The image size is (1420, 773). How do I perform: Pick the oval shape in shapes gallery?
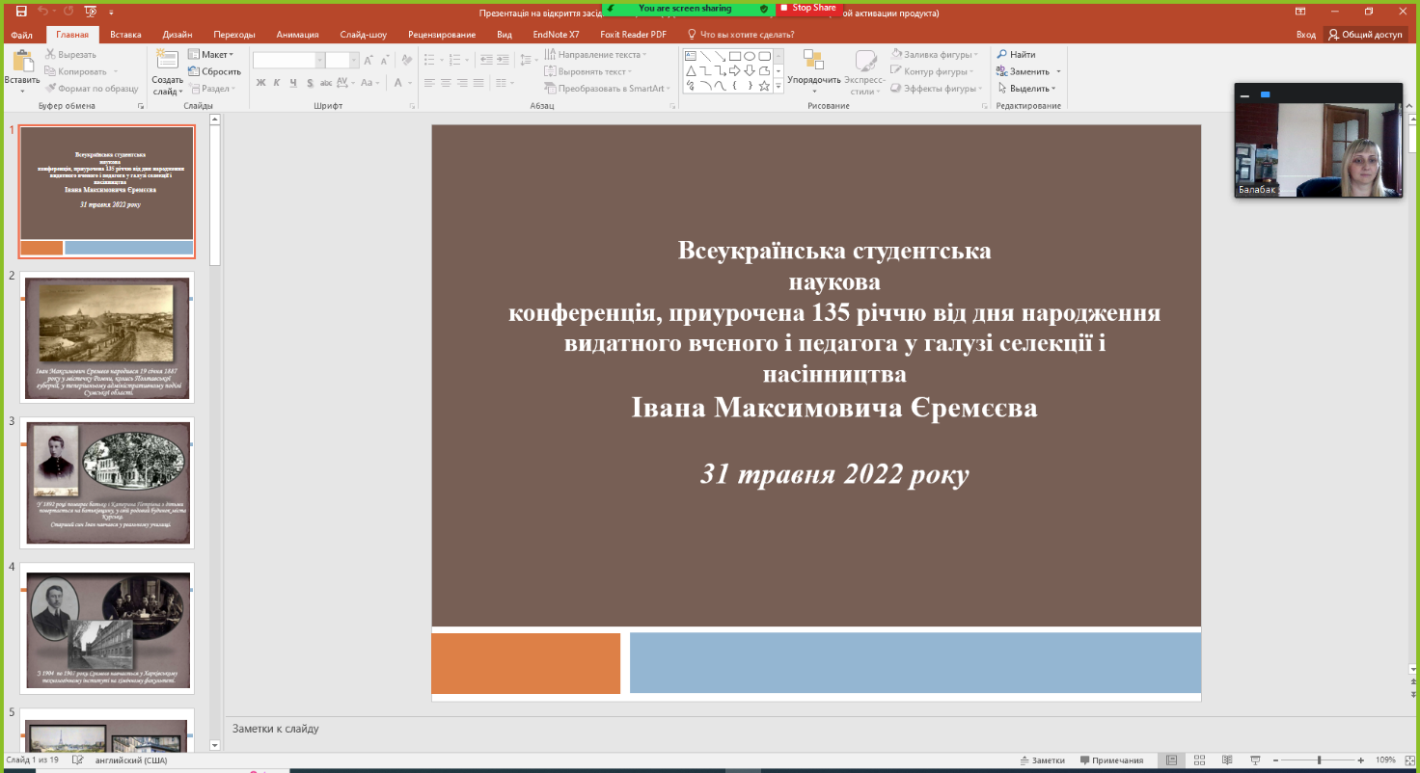point(750,55)
